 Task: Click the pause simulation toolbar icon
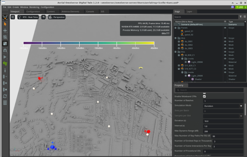pos(5,83)
